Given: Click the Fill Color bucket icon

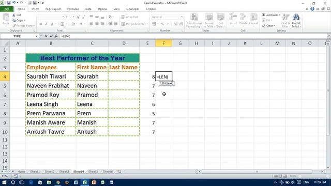Looking at the screenshot, I should tap(73, 24).
